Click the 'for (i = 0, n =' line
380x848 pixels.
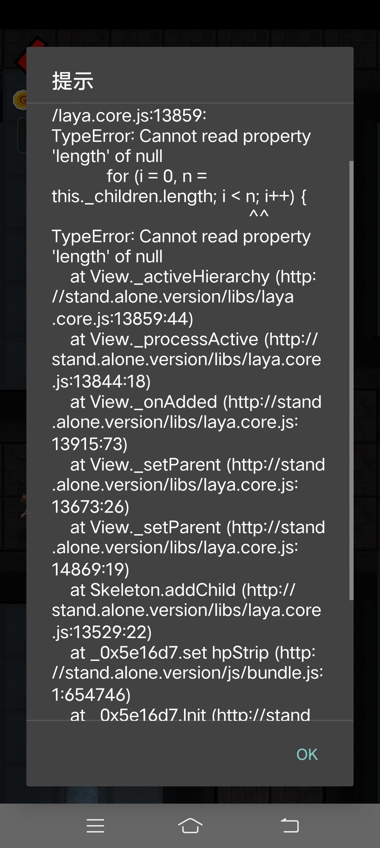pyautogui.click(x=157, y=176)
